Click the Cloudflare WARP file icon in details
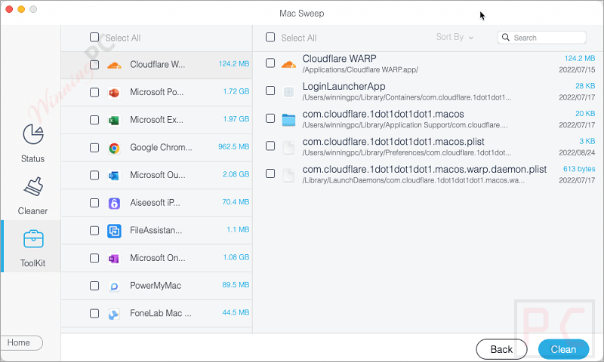604x362 pixels. (x=288, y=64)
